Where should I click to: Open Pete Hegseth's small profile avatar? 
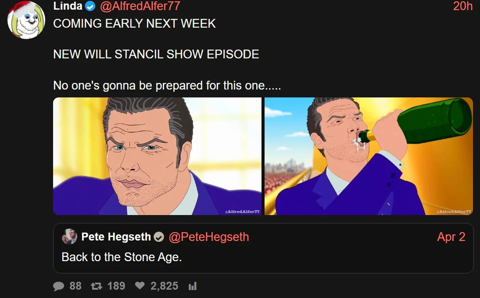69,237
